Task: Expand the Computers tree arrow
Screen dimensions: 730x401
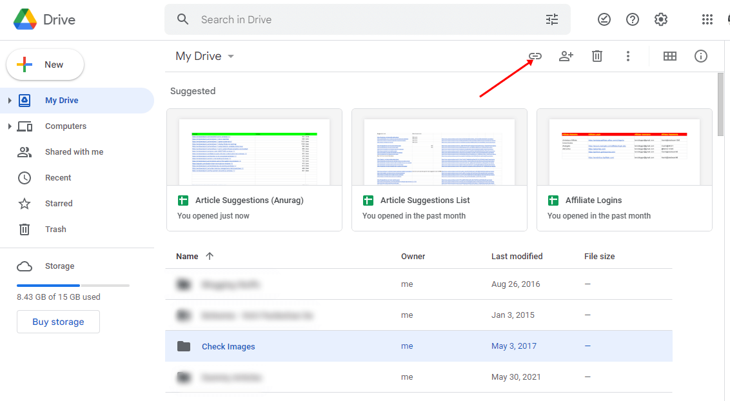Action: pos(10,126)
